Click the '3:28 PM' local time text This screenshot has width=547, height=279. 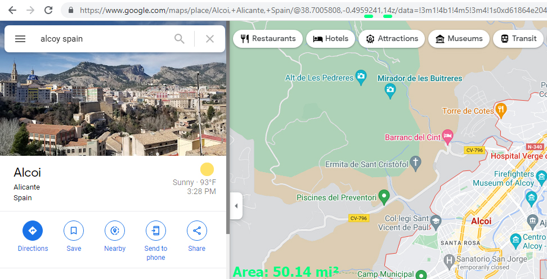tap(201, 191)
